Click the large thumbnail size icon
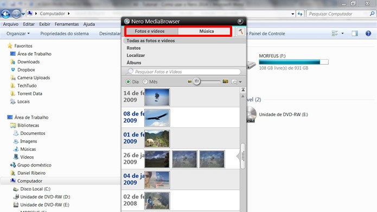 pyautogui.click(x=225, y=81)
